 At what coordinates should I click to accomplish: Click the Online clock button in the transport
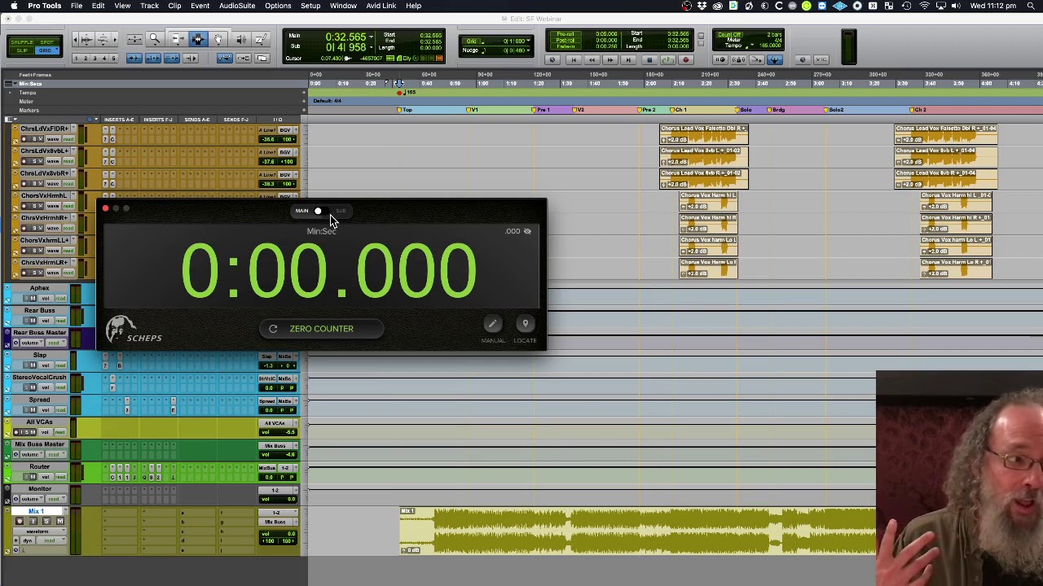[552, 59]
